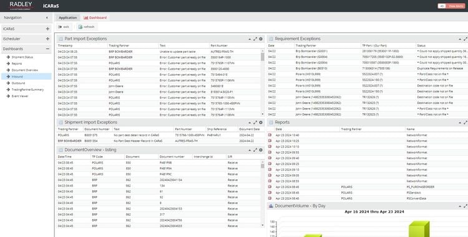Click the Part Import Exceptions title icon
Screen dimensions: 468x237
(x=61, y=39)
